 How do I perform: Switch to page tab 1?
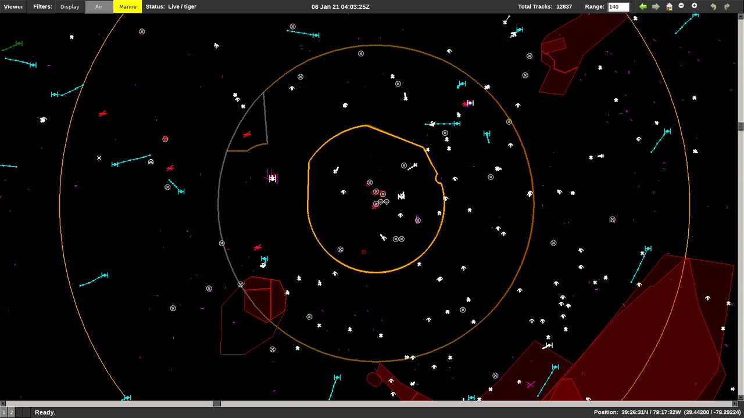[4, 412]
